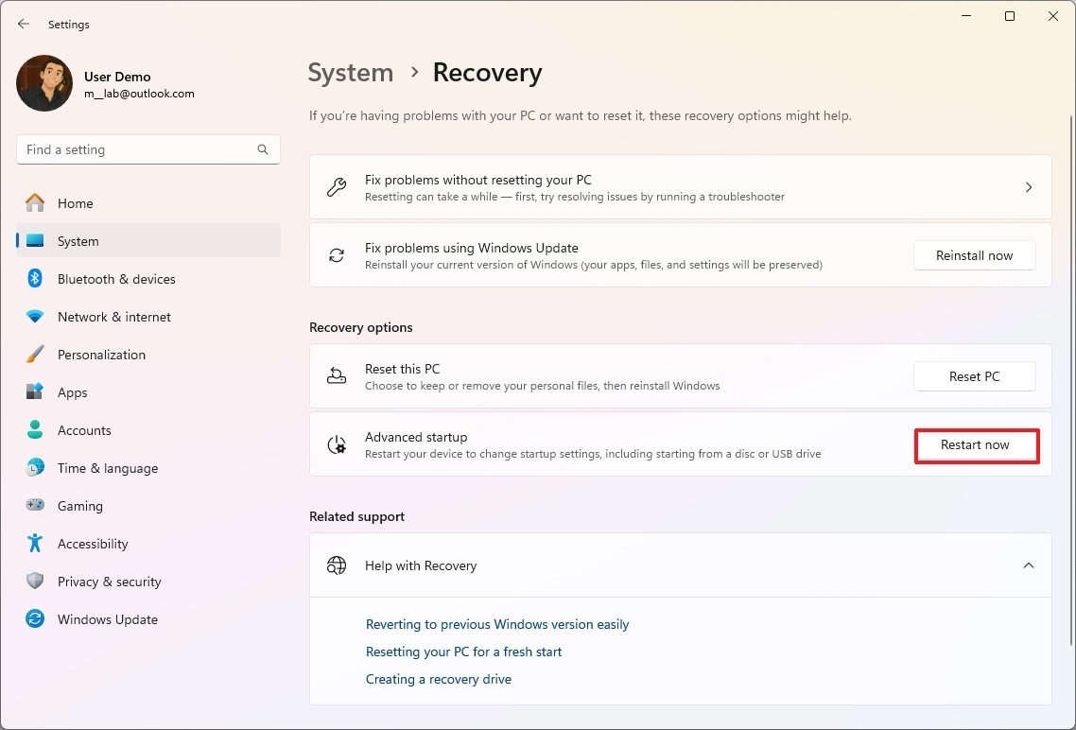Click the back arrow icon in Settings
The width and height of the screenshot is (1076, 730).
[24, 24]
